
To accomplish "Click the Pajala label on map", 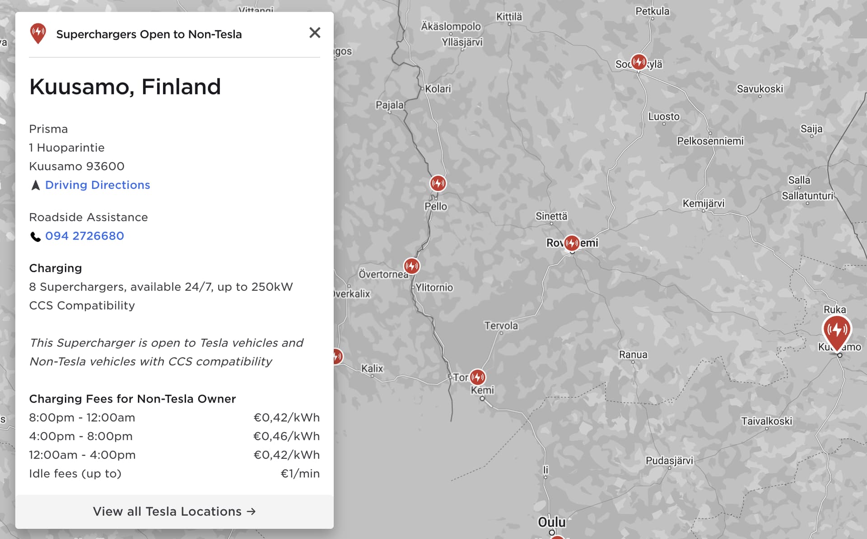I will (390, 105).
